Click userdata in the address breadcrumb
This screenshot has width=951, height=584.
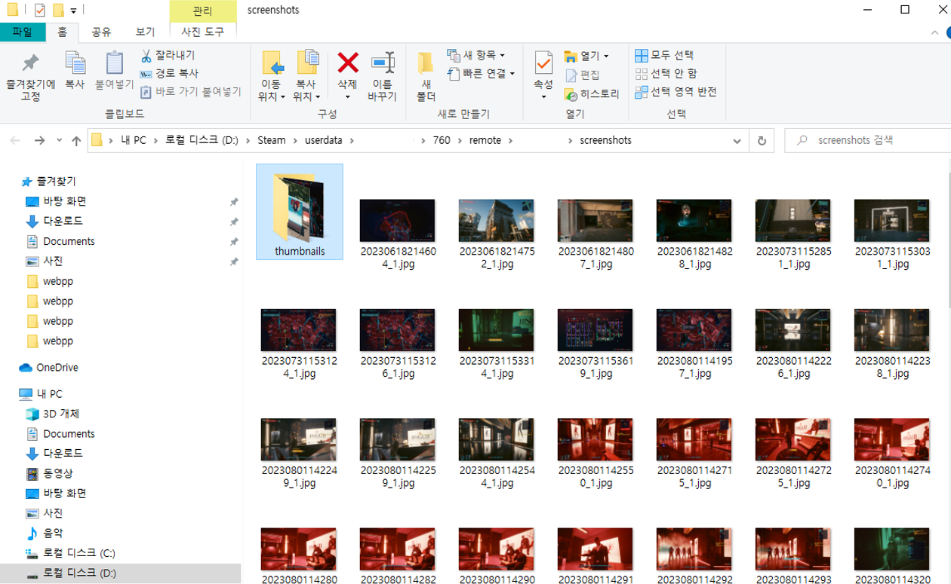323,141
